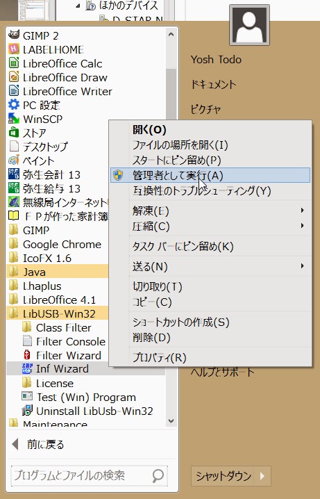Click the 無線局インターネット satellite dish icon

coord(14,202)
